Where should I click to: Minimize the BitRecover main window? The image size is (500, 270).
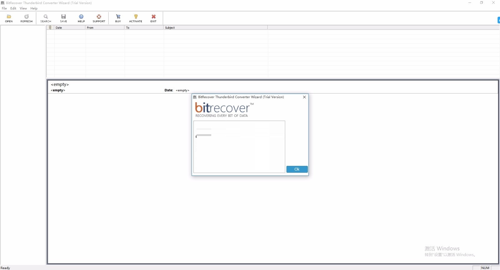pyautogui.click(x=470, y=3)
